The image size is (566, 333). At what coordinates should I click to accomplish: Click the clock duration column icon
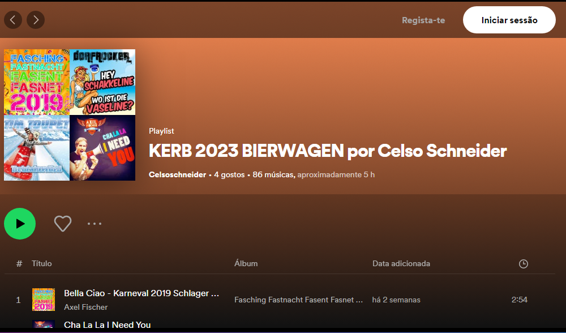coord(524,264)
